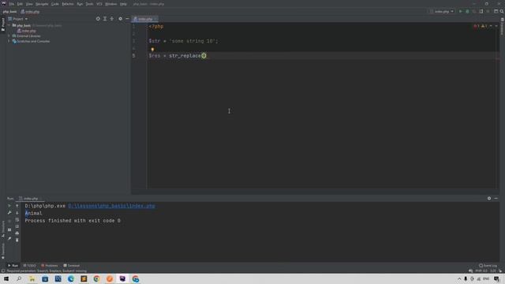
Task: Collapse the php_basic project folder
Action: click(9, 25)
